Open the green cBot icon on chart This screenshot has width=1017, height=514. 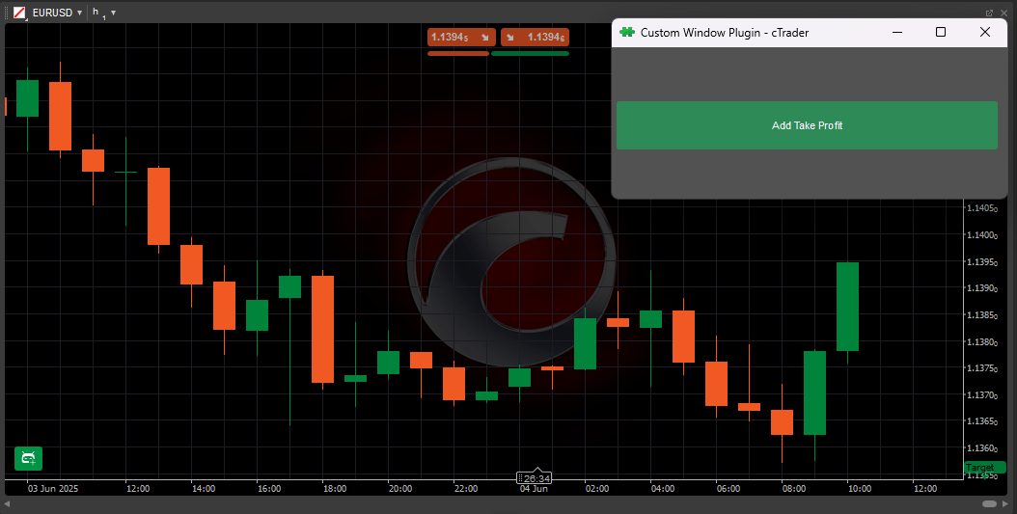click(x=29, y=458)
